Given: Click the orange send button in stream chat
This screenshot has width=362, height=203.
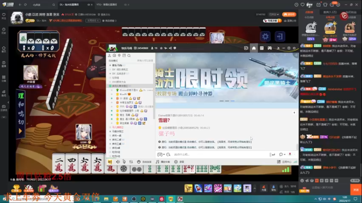Looking at the screenshot, I should (356, 189).
